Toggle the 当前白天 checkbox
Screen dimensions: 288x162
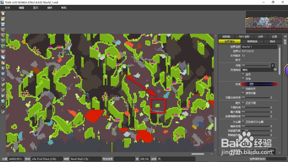click(x=243, y=88)
